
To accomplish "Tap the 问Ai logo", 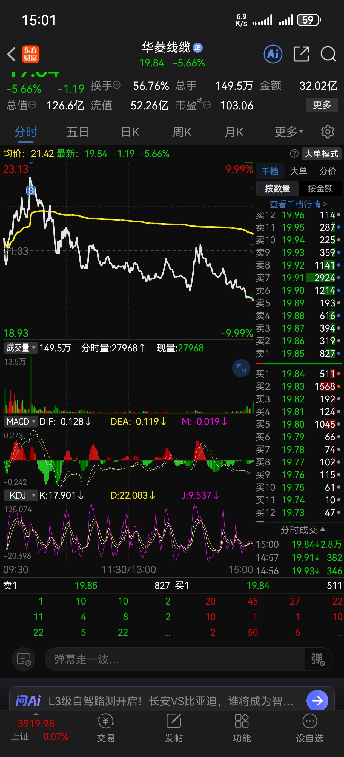I will (28, 701).
